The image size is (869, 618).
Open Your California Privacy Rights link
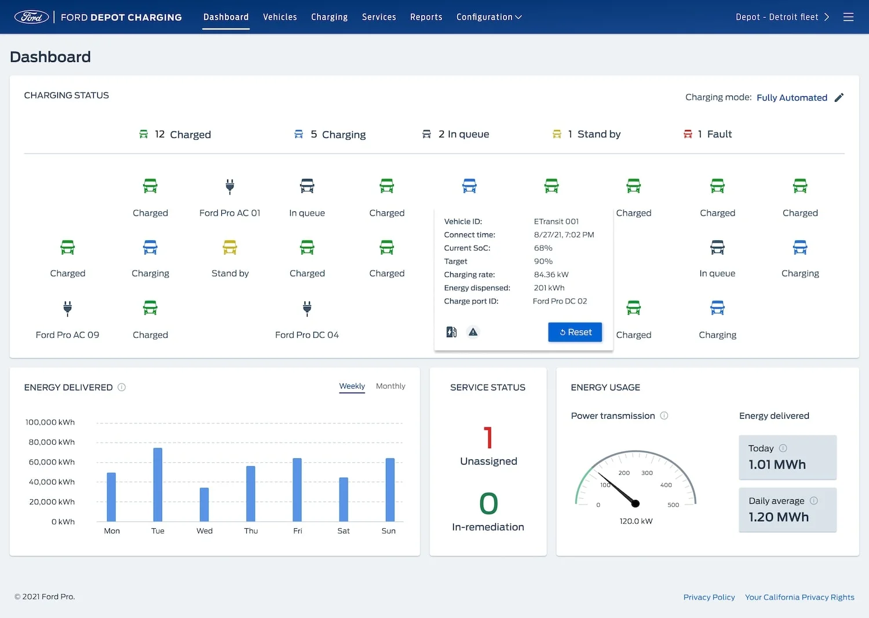coord(799,597)
